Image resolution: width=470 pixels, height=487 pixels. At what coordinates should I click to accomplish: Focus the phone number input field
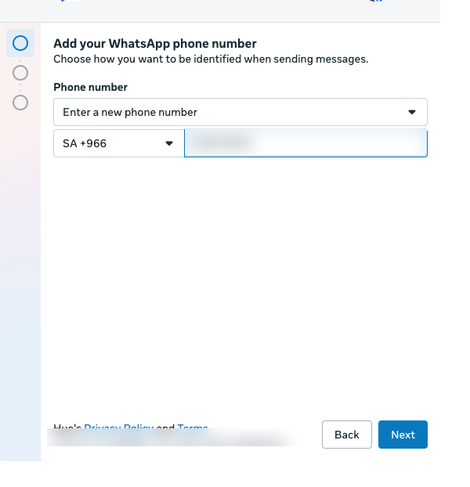pos(305,143)
